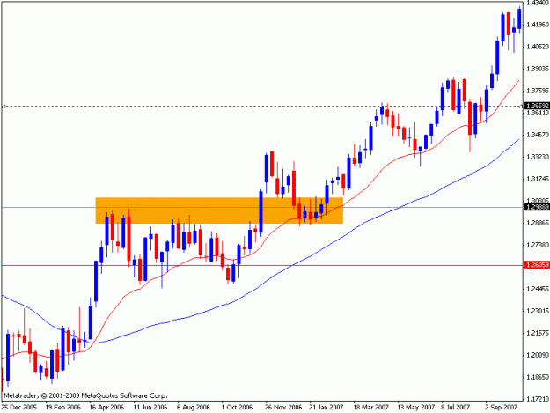
Task: Click the 1.37595 price axis label
Action: click(x=538, y=91)
